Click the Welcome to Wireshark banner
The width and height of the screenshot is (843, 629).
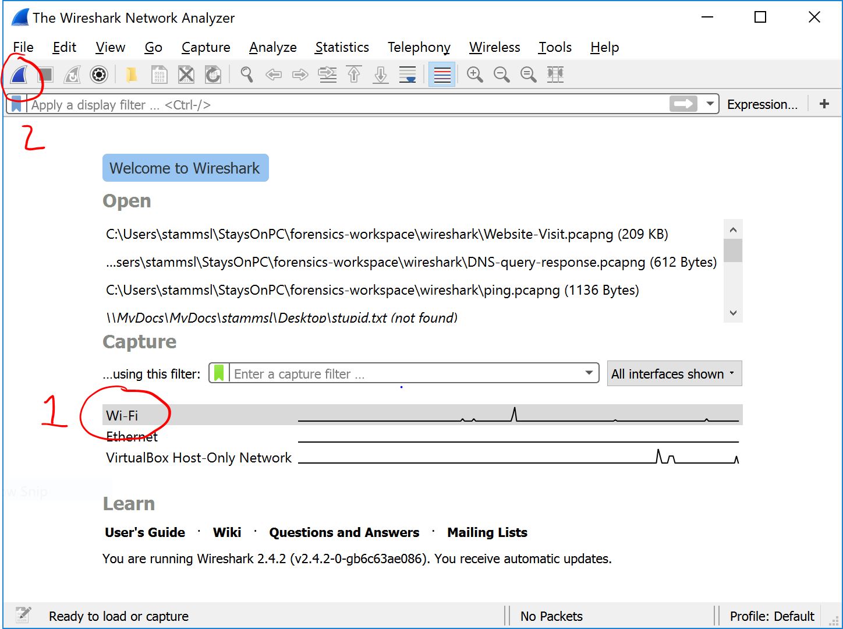[185, 168]
